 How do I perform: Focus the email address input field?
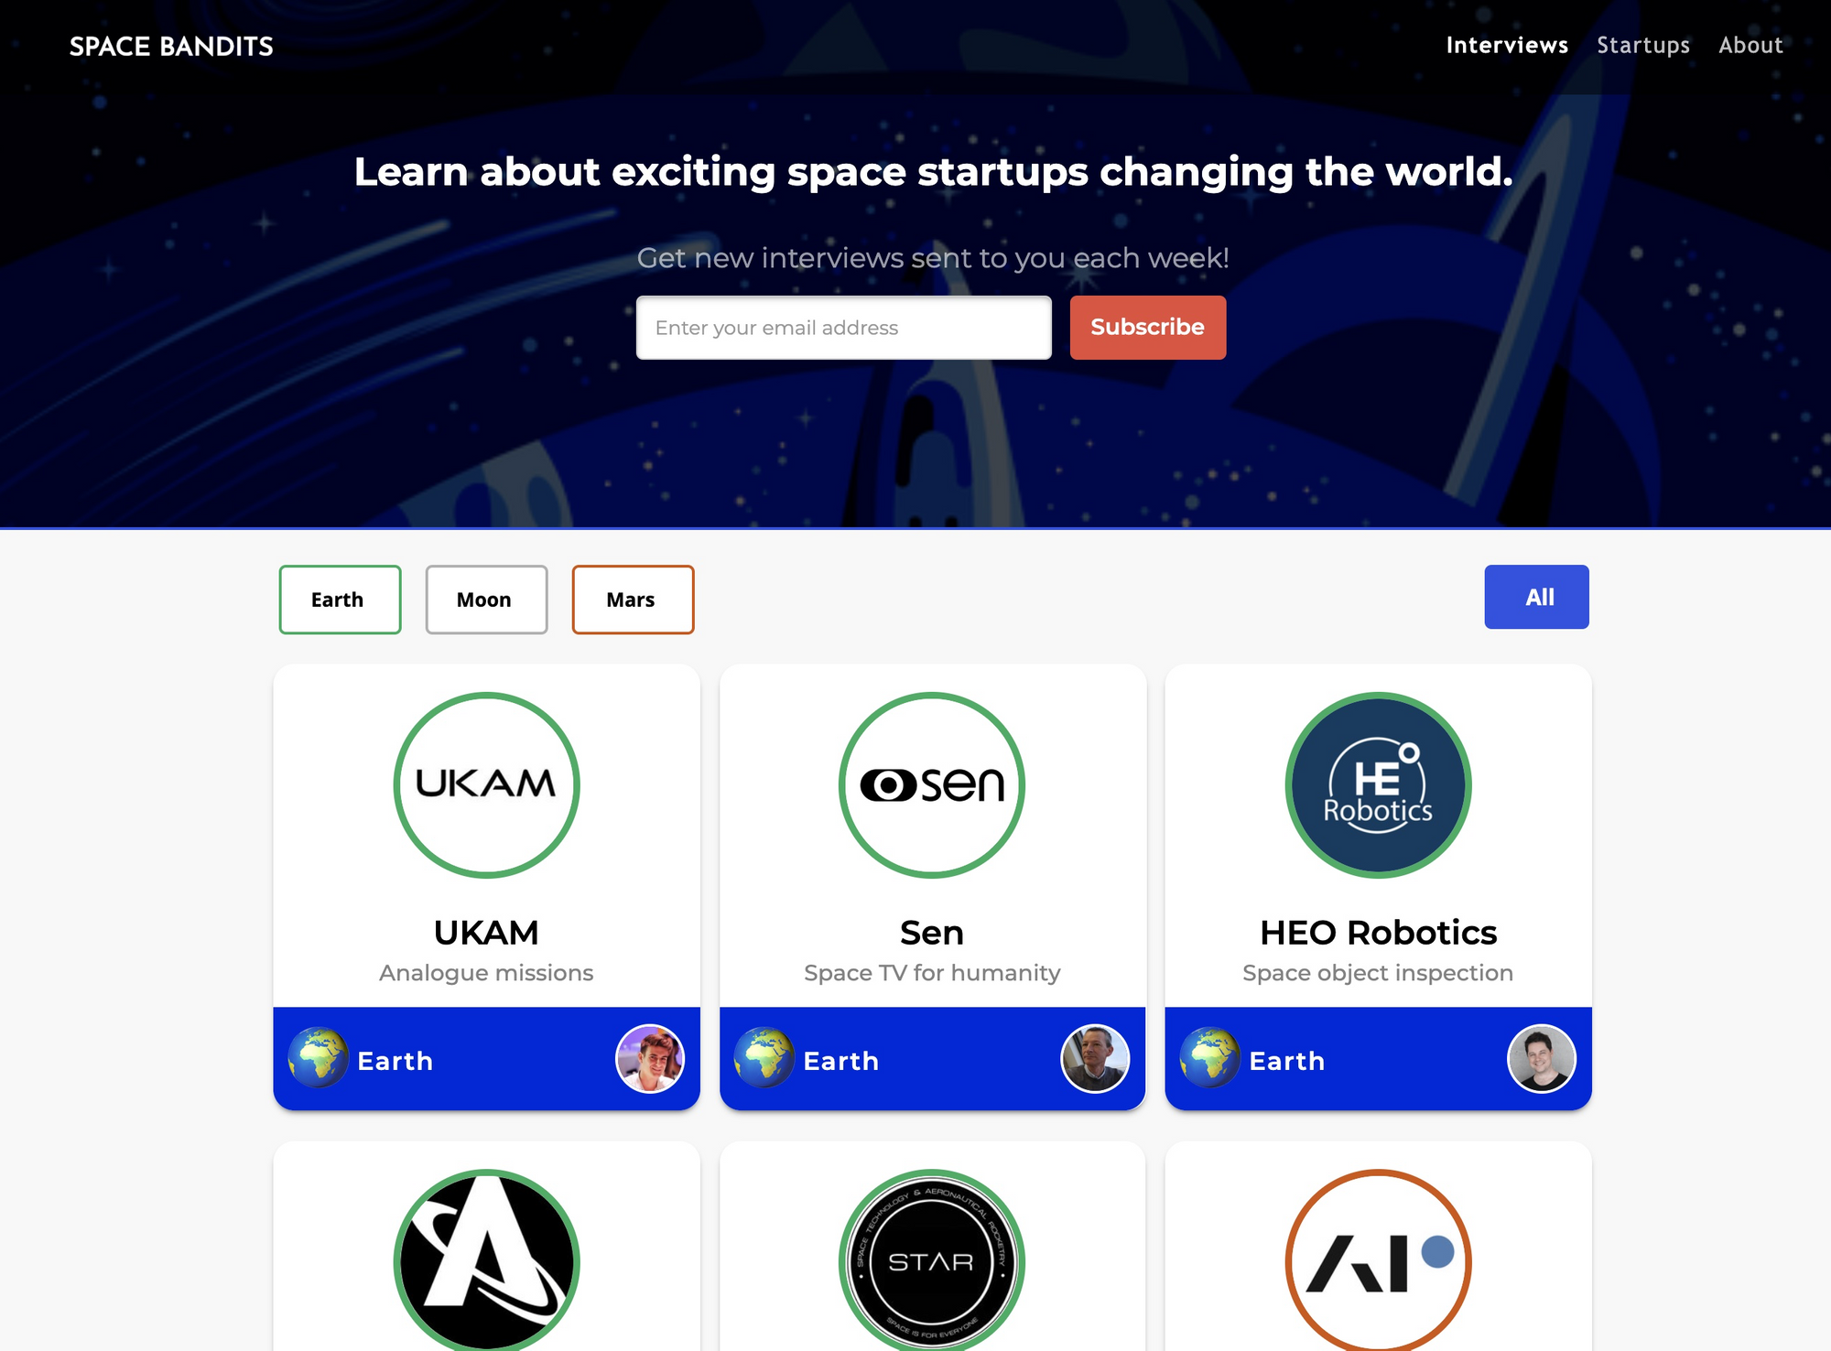click(x=843, y=327)
